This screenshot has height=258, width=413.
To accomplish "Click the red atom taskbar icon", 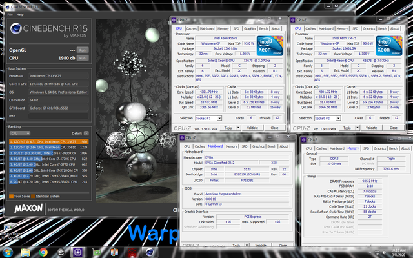I will pos(132,252).
